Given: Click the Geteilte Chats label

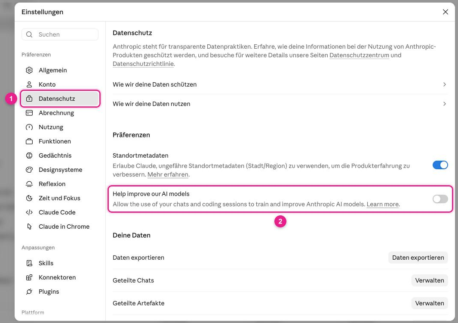Looking at the screenshot, I should pos(133,280).
